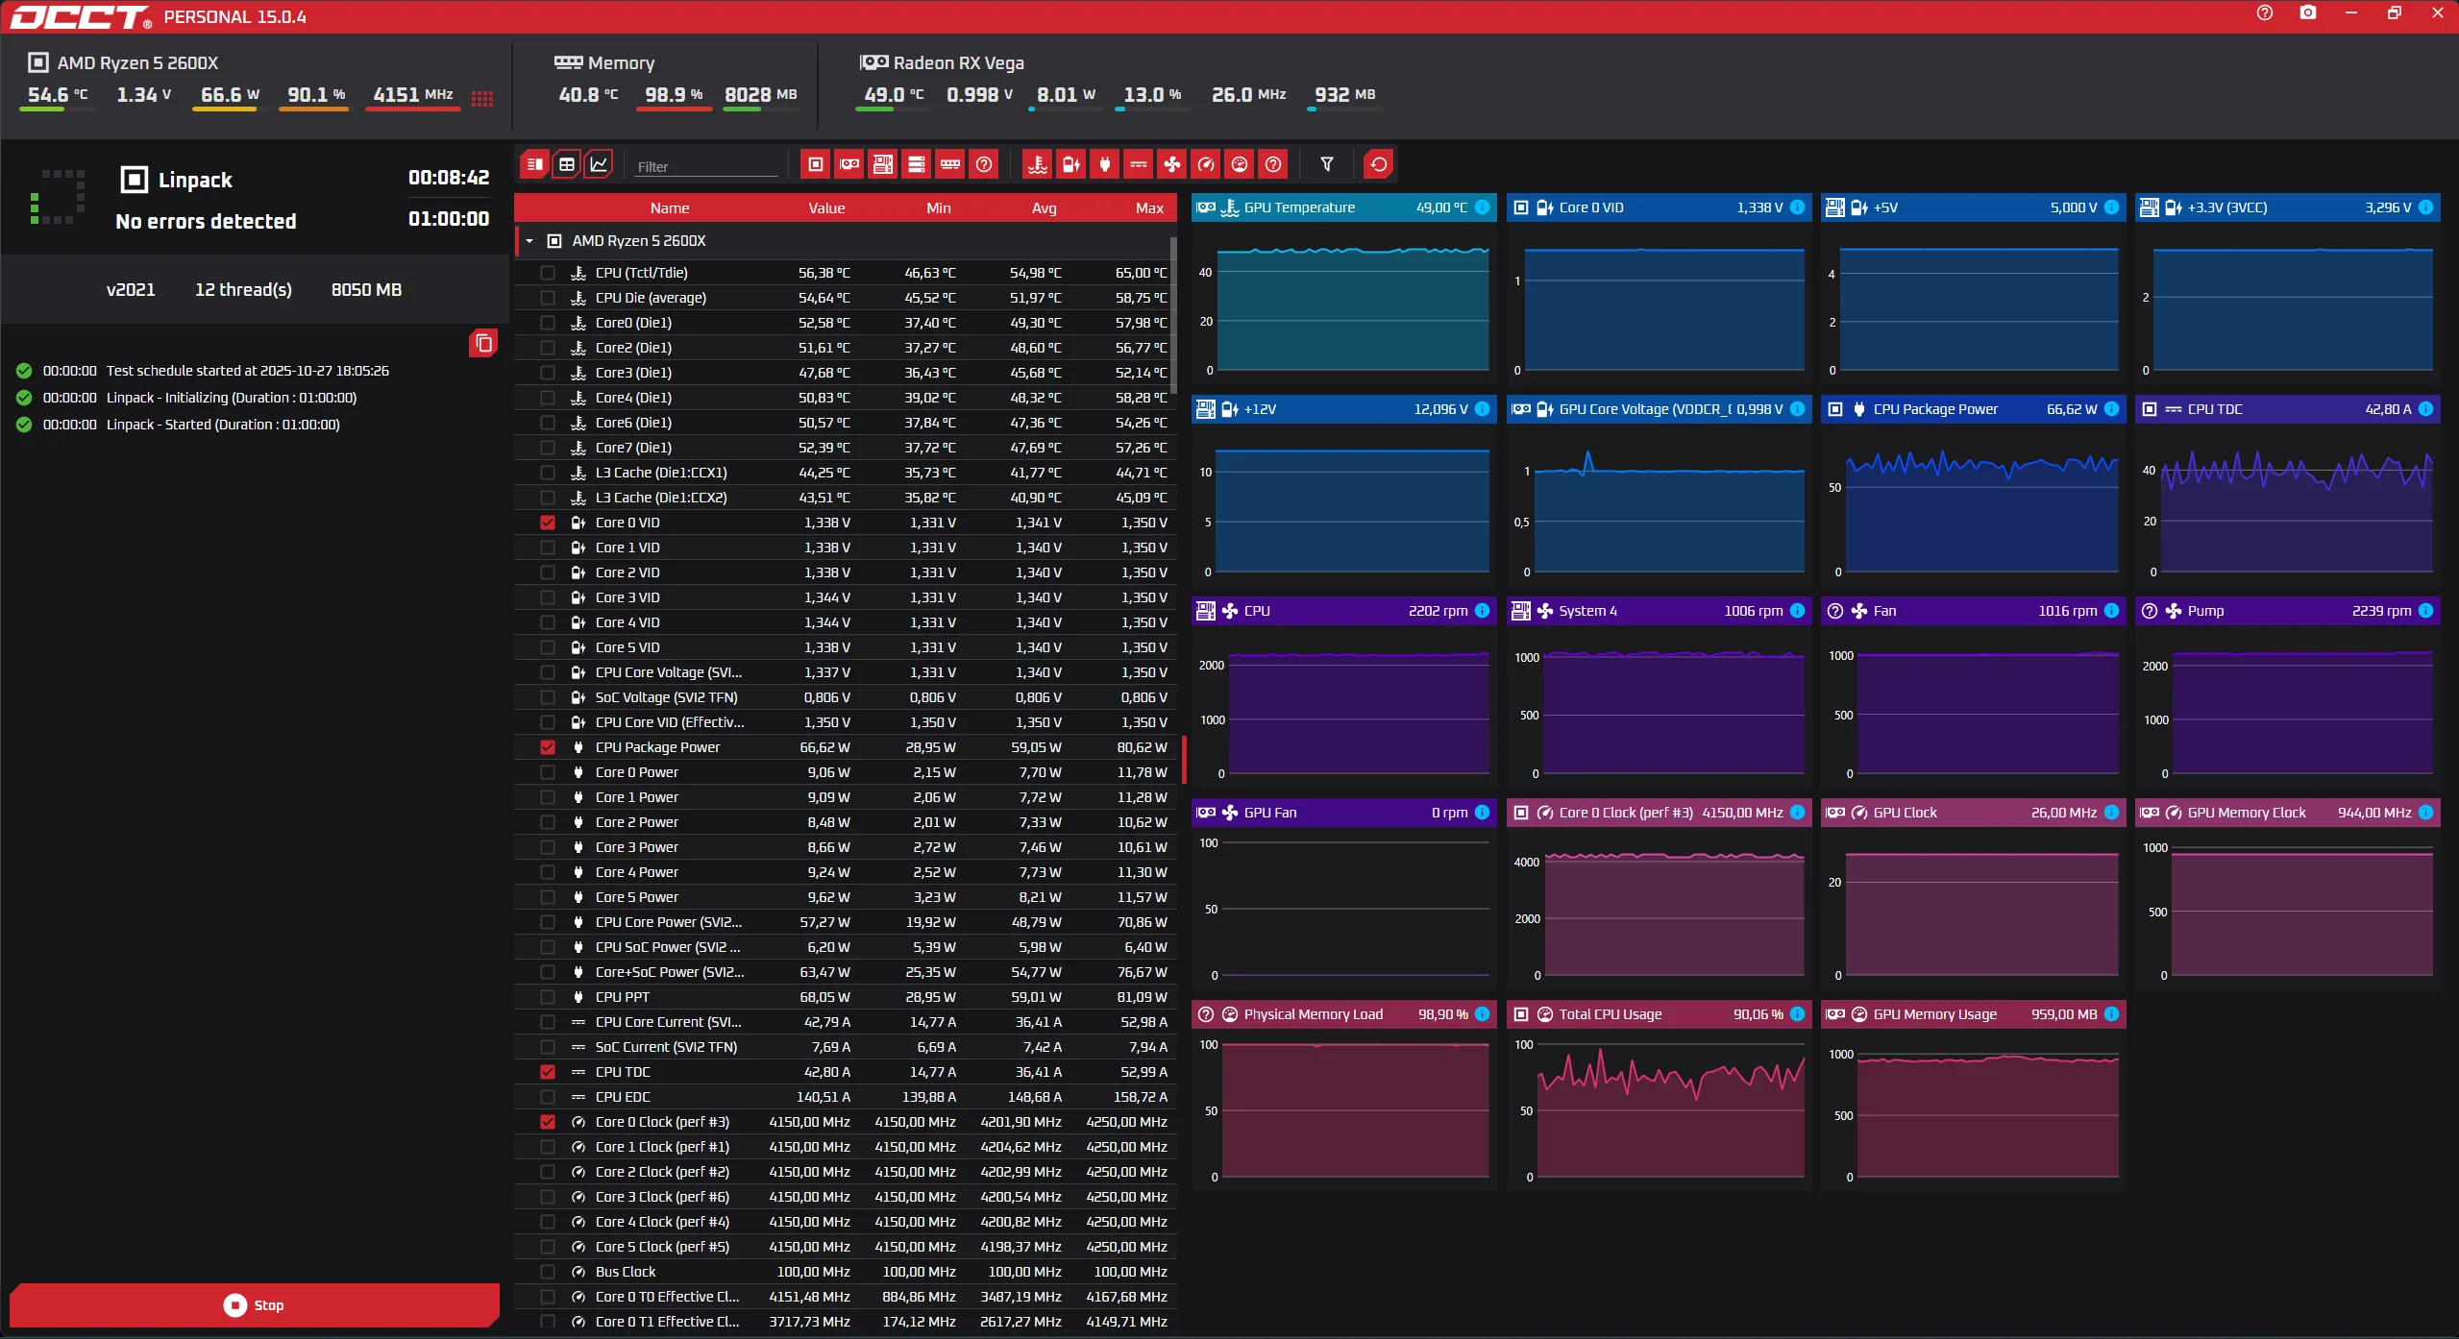Click the reset min/max refresh icon
The image size is (2459, 1339).
pos(1378,164)
